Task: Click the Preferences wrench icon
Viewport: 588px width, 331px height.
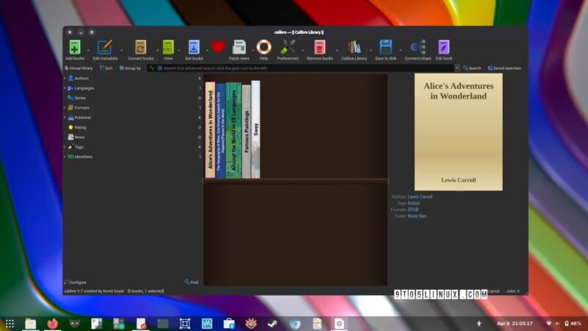Action: tap(287, 48)
